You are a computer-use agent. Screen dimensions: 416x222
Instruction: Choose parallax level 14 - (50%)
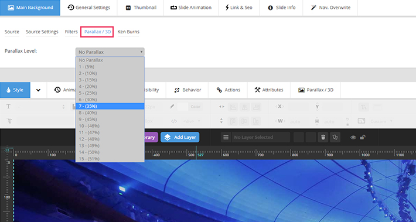[x=110, y=152]
